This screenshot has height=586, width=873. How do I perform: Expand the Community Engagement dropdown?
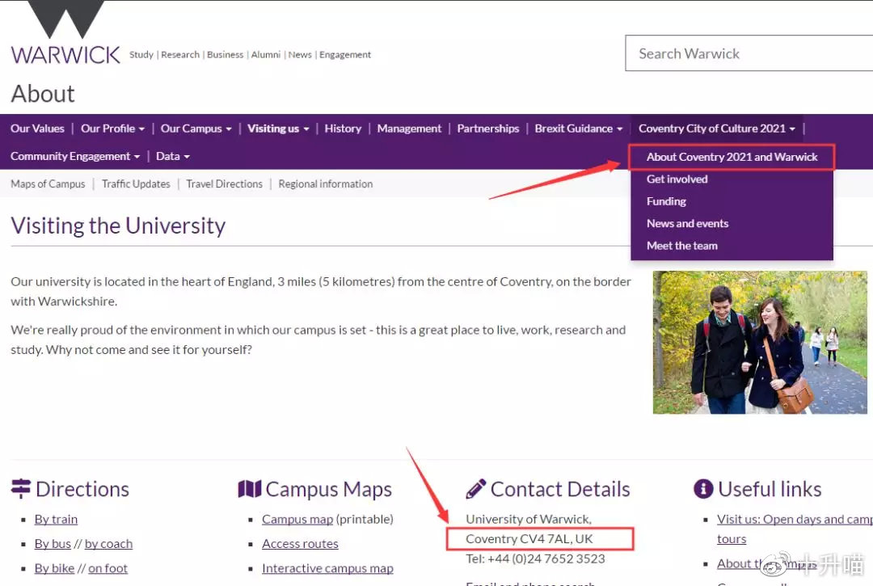(75, 156)
